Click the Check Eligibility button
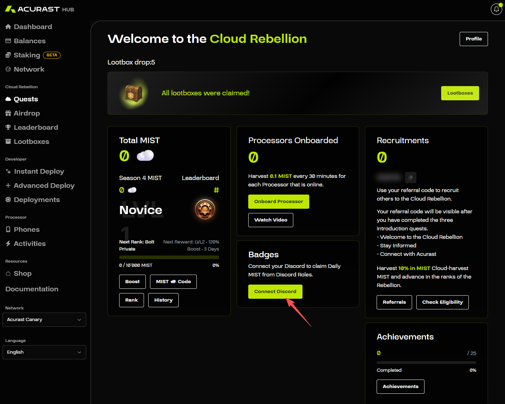 pyautogui.click(x=442, y=302)
